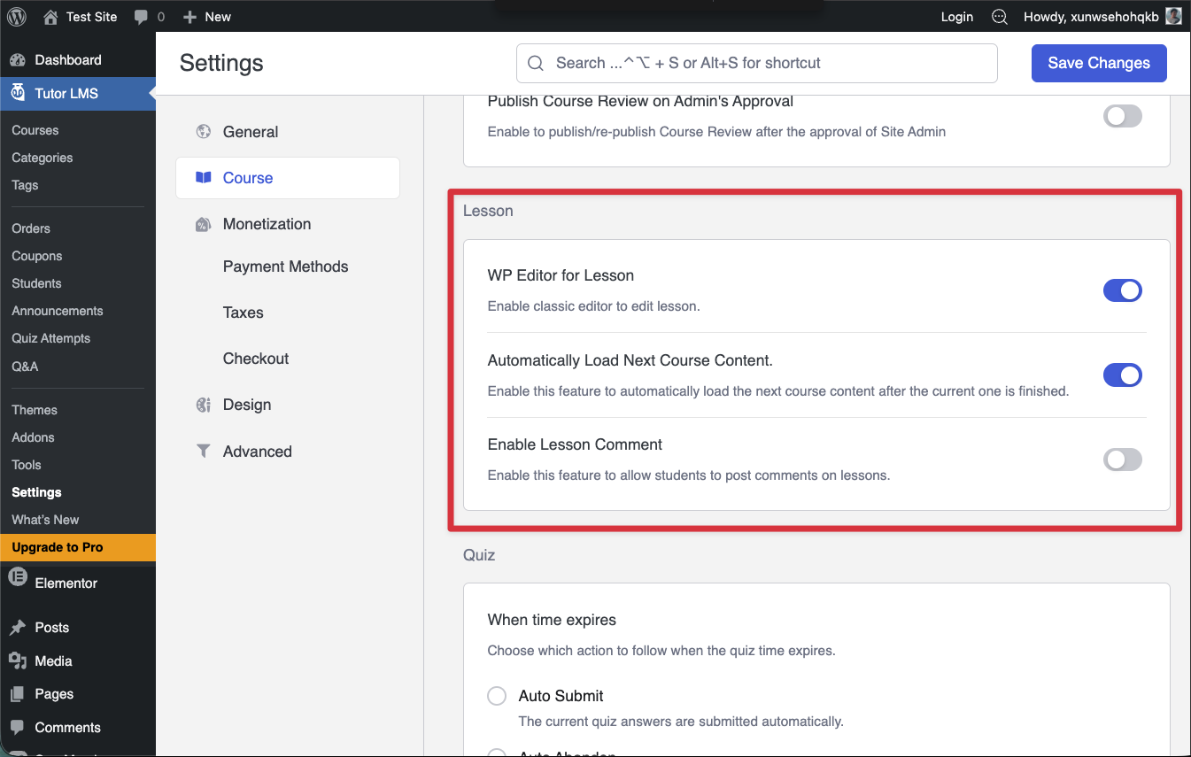Enable Lesson Comment toggle

pyautogui.click(x=1122, y=460)
